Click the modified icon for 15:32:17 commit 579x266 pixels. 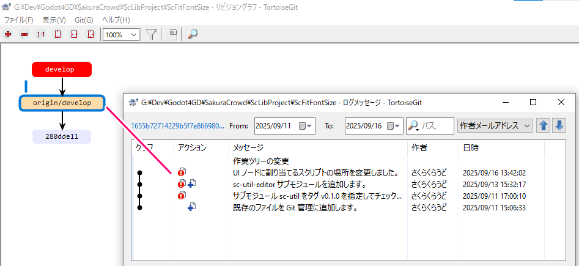182,183
